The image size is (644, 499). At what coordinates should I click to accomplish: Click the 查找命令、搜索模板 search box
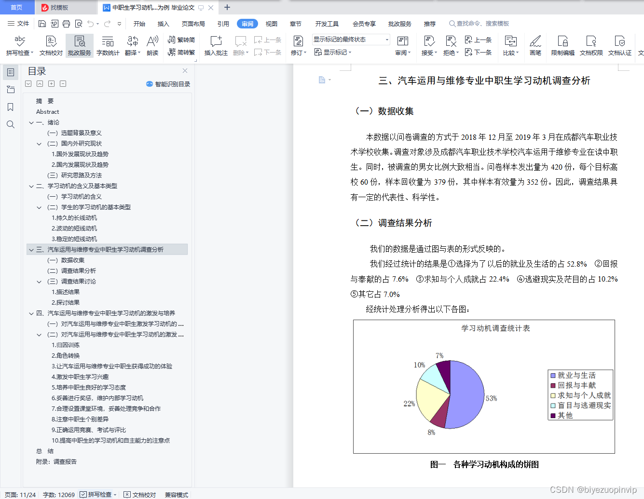(479, 24)
